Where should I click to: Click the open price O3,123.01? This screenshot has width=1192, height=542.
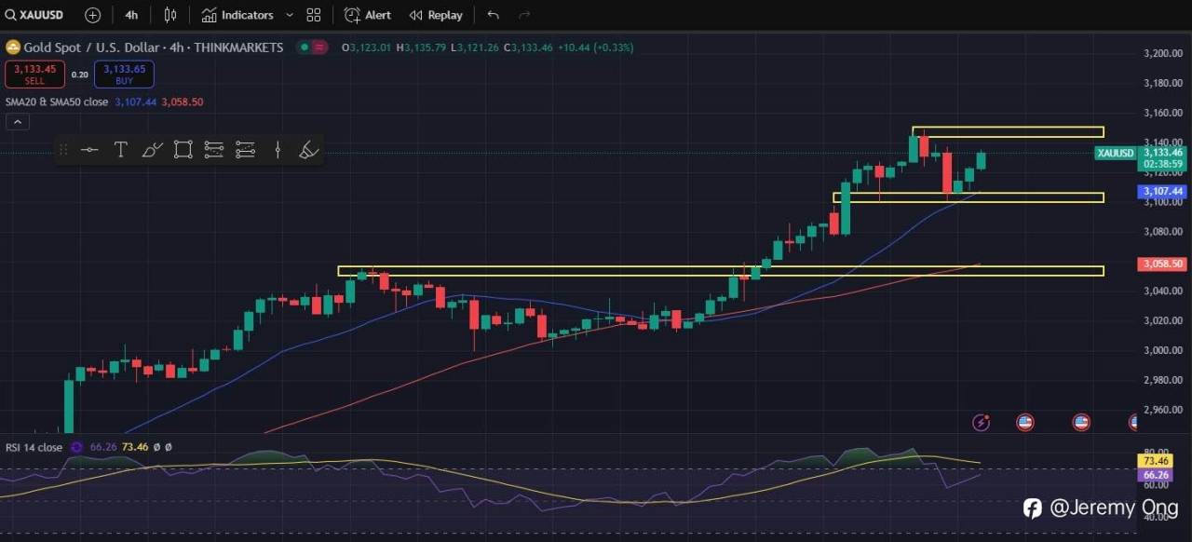(x=366, y=47)
